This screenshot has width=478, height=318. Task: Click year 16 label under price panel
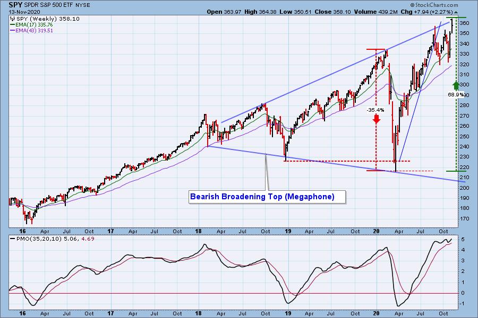point(22,231)
